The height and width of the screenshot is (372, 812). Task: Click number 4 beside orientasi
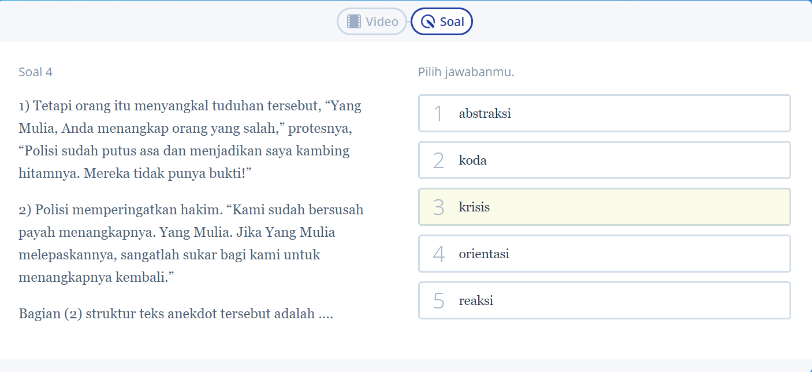tap(438, 254)
